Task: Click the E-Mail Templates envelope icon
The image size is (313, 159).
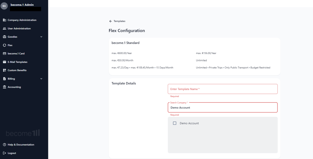Action: pos(4,62)
